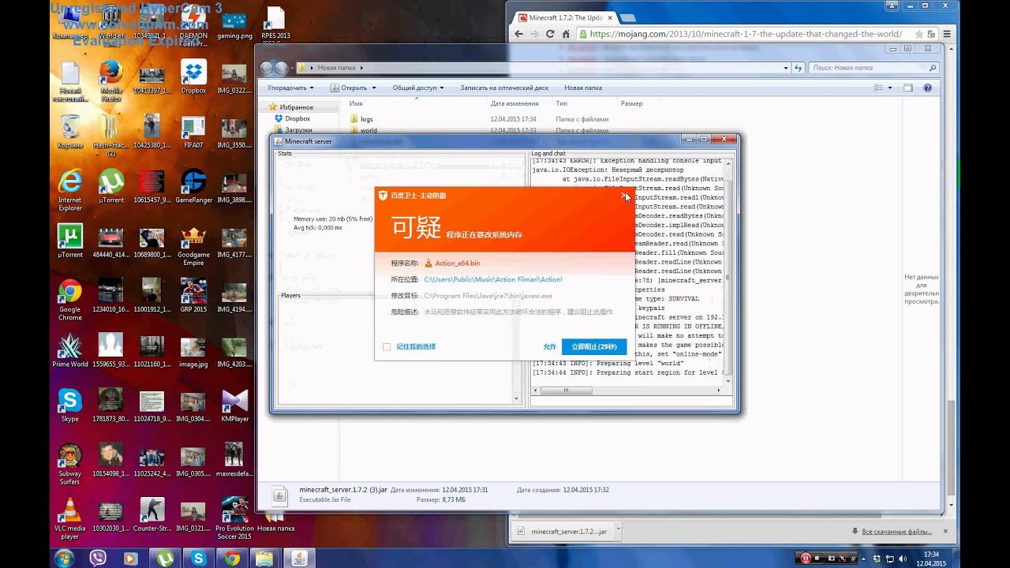1010x568 pixels.
Task: Close the orange Baidu security popup
Action: point(625,196)
